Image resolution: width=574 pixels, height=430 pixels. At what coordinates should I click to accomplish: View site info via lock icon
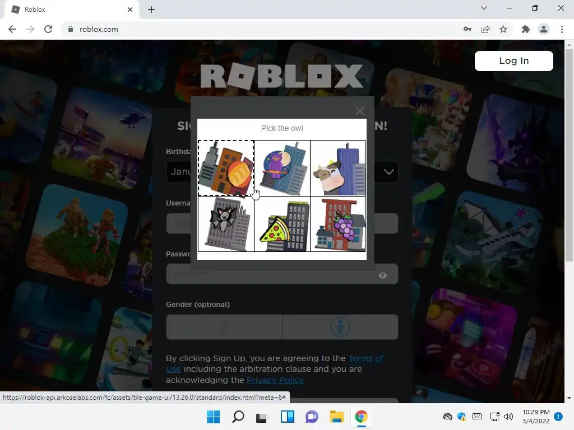(x=71, y=29)
